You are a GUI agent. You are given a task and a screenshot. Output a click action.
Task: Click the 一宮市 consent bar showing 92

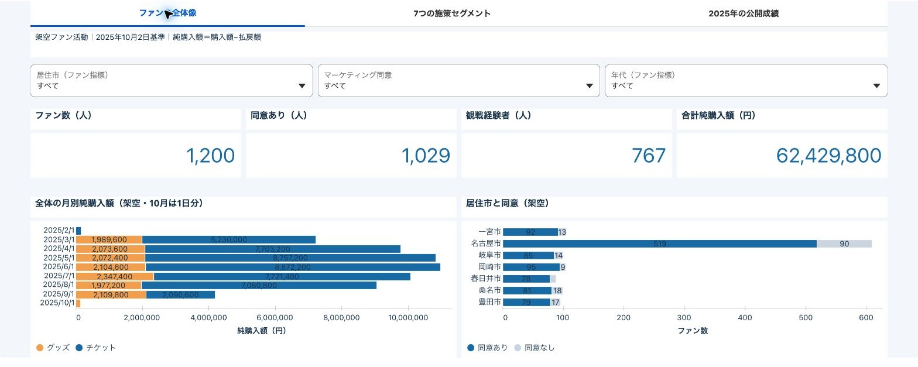pyautogui.click(x=530, y=232)
